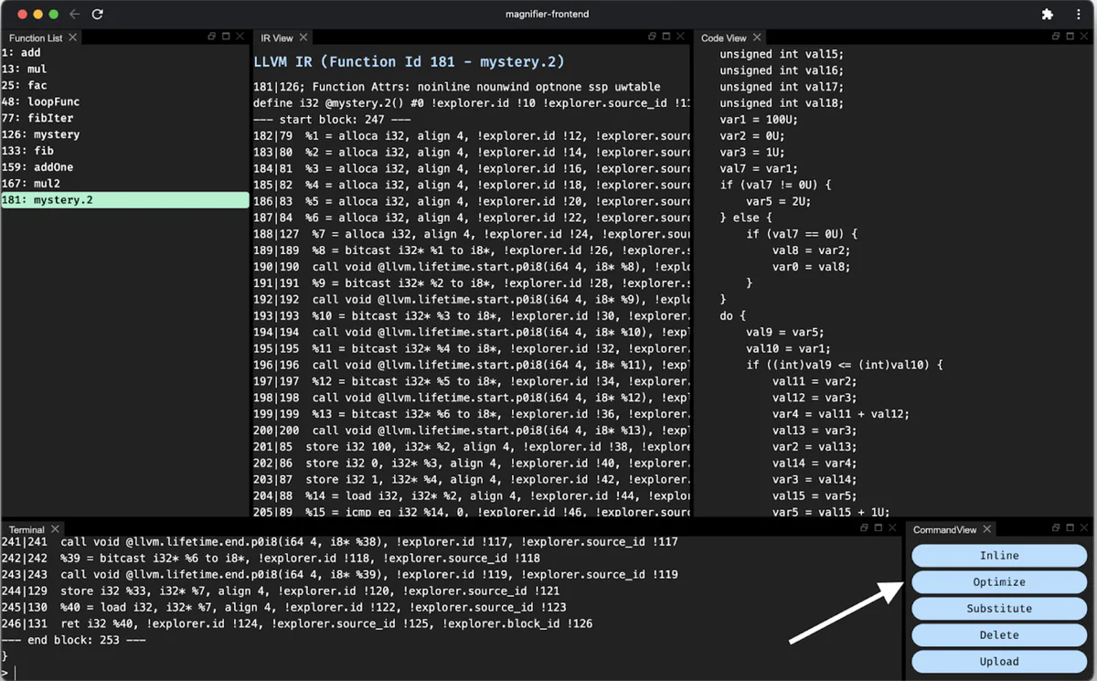Reload the magnifier-frontend page

[98, 15]
